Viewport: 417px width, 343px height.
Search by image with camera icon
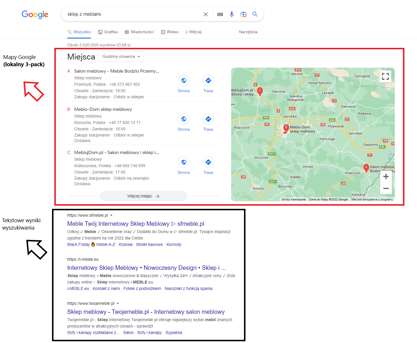pyautogui.click(x=243, y=14)
